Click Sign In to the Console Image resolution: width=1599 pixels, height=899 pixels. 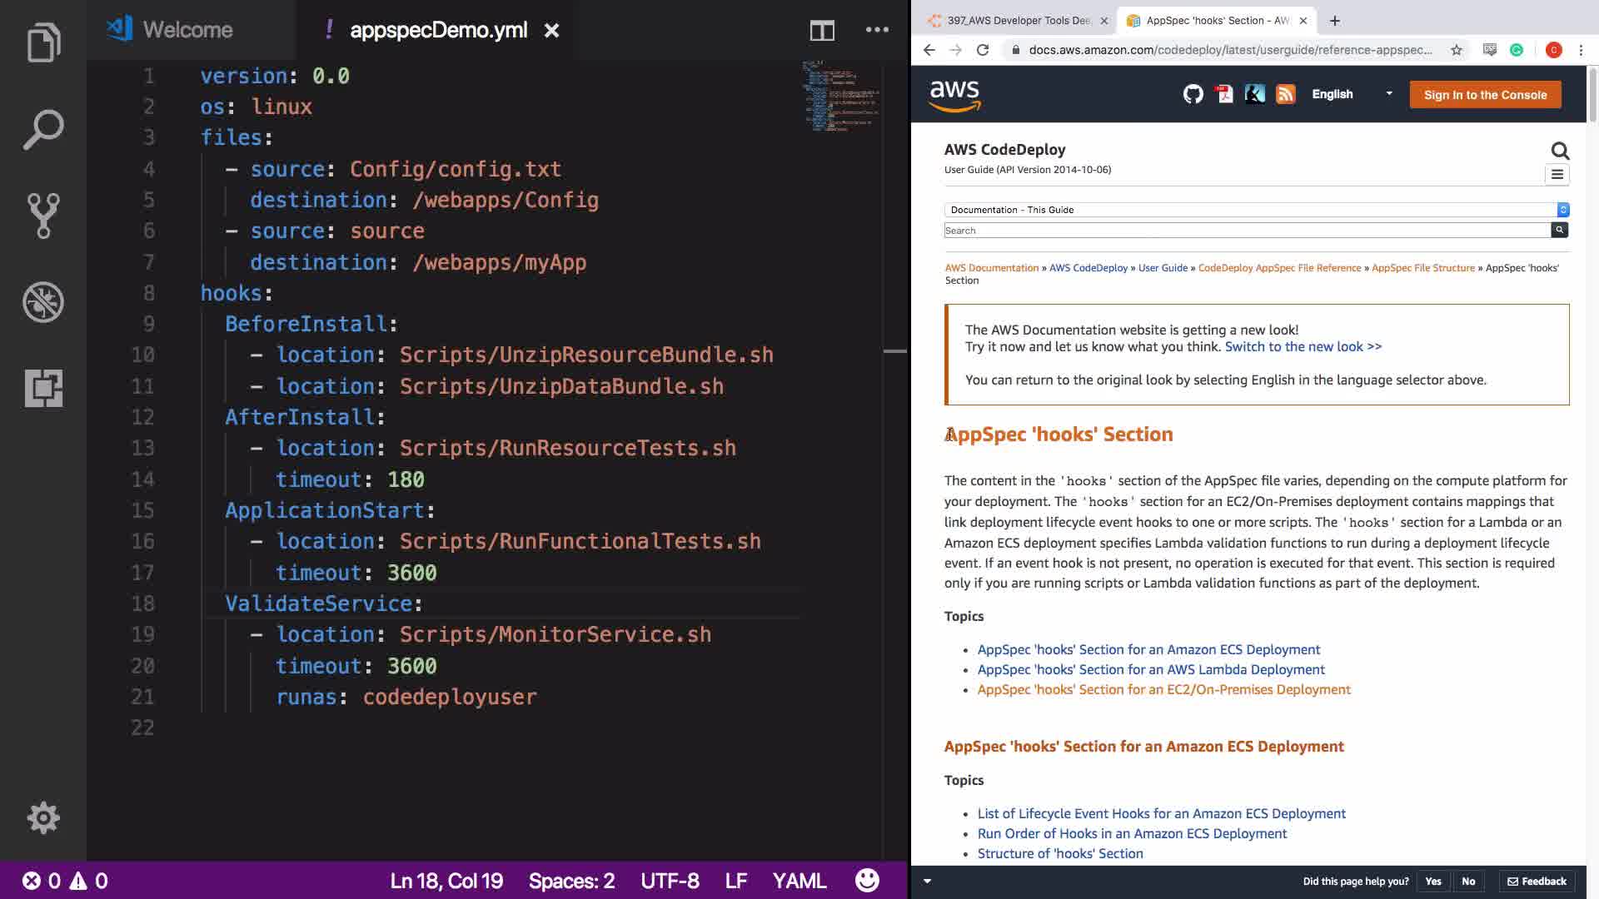(x=1485, y=95)
